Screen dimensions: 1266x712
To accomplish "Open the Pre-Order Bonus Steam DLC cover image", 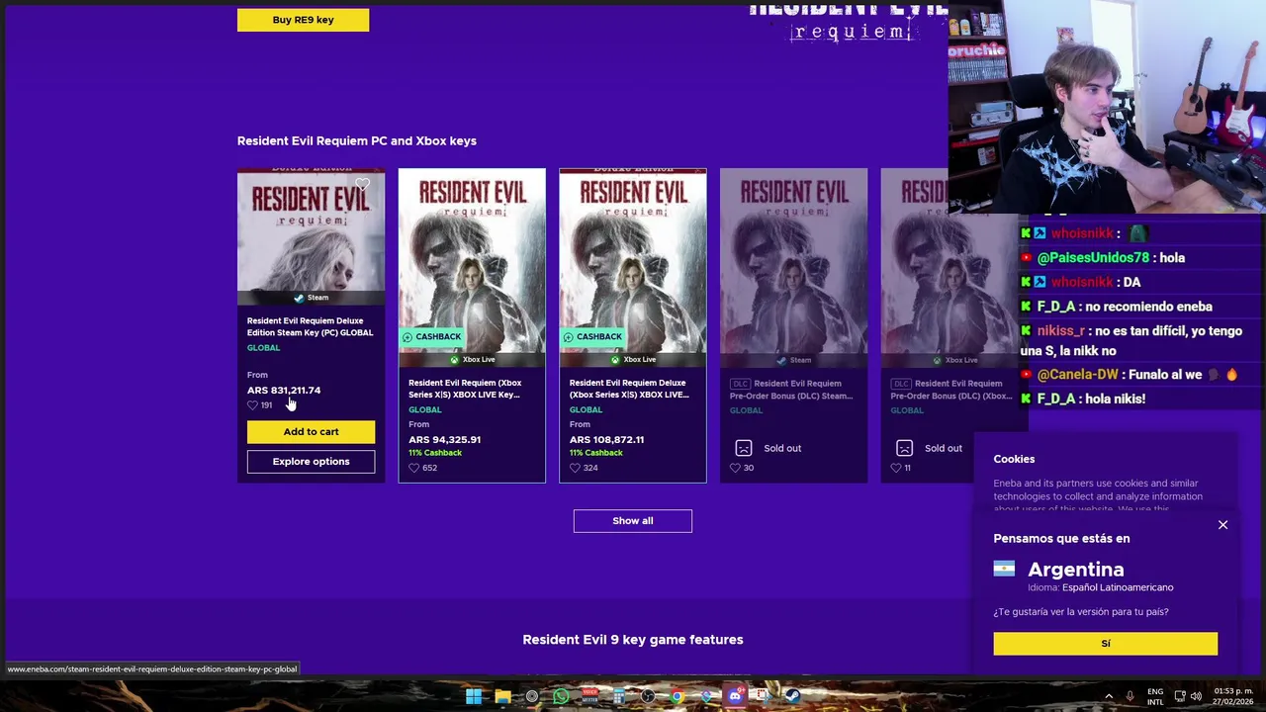I will click(793, 267).
